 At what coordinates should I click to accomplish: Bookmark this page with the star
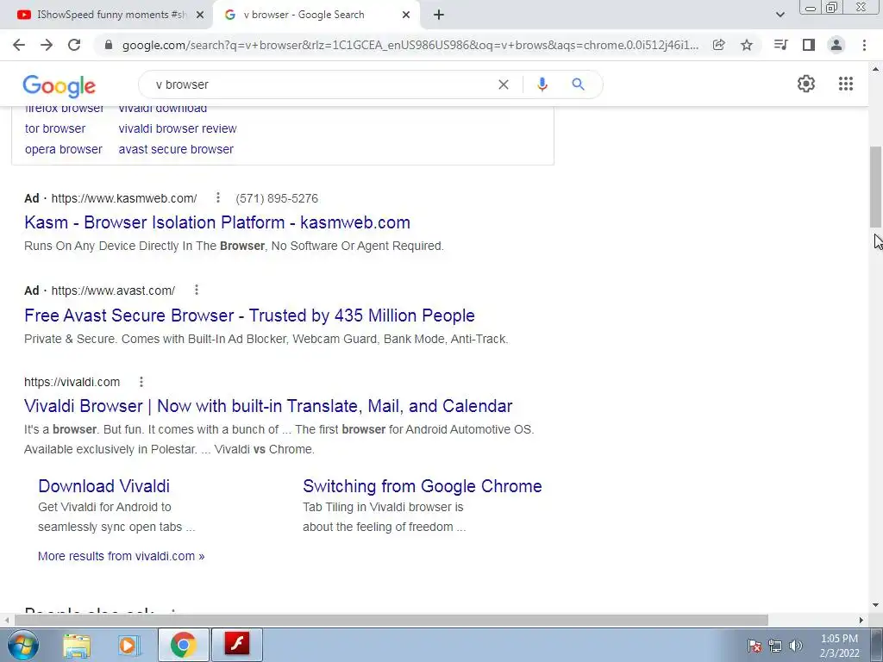[x=747, y=45]
